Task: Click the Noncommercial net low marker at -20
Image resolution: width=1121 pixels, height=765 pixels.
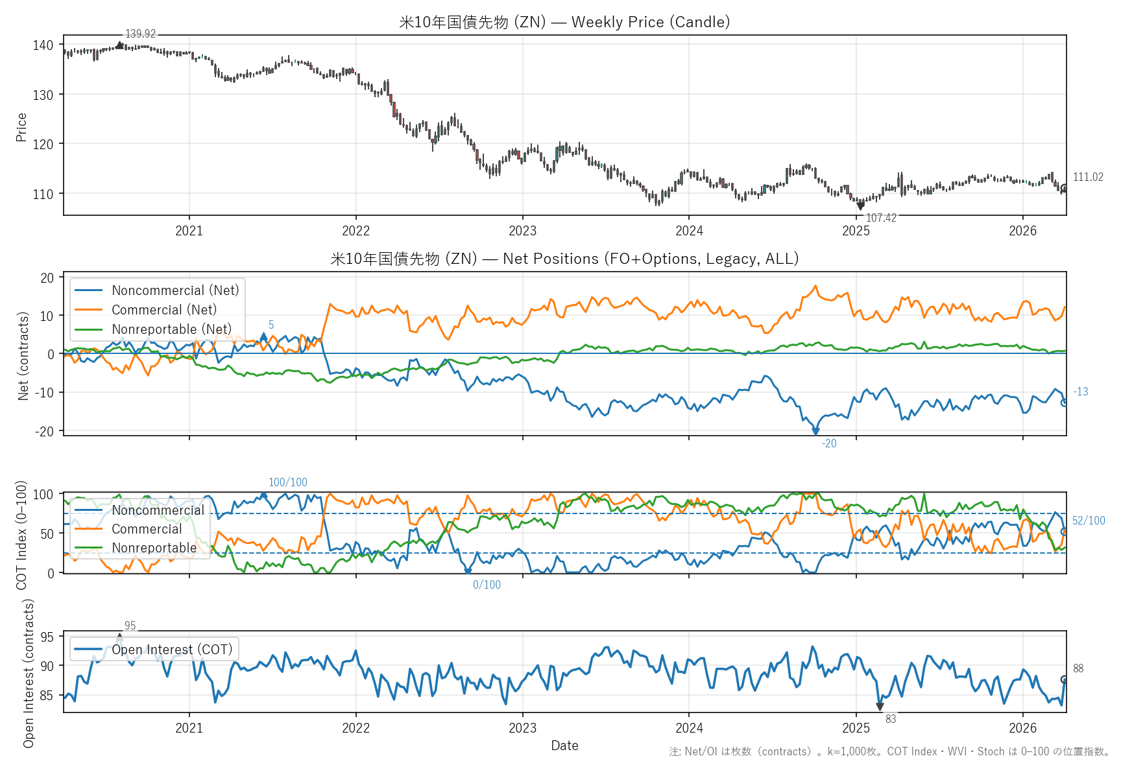Action: click(x=815, y=432)
